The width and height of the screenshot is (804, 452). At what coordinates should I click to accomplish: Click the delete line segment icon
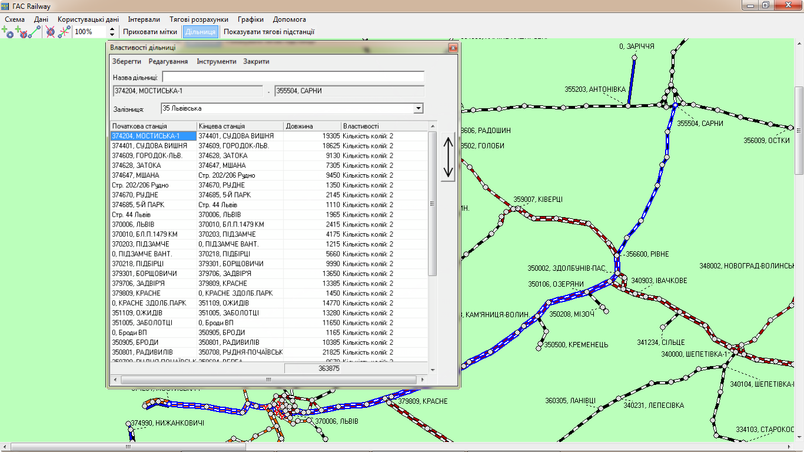(x=64, y=32)
